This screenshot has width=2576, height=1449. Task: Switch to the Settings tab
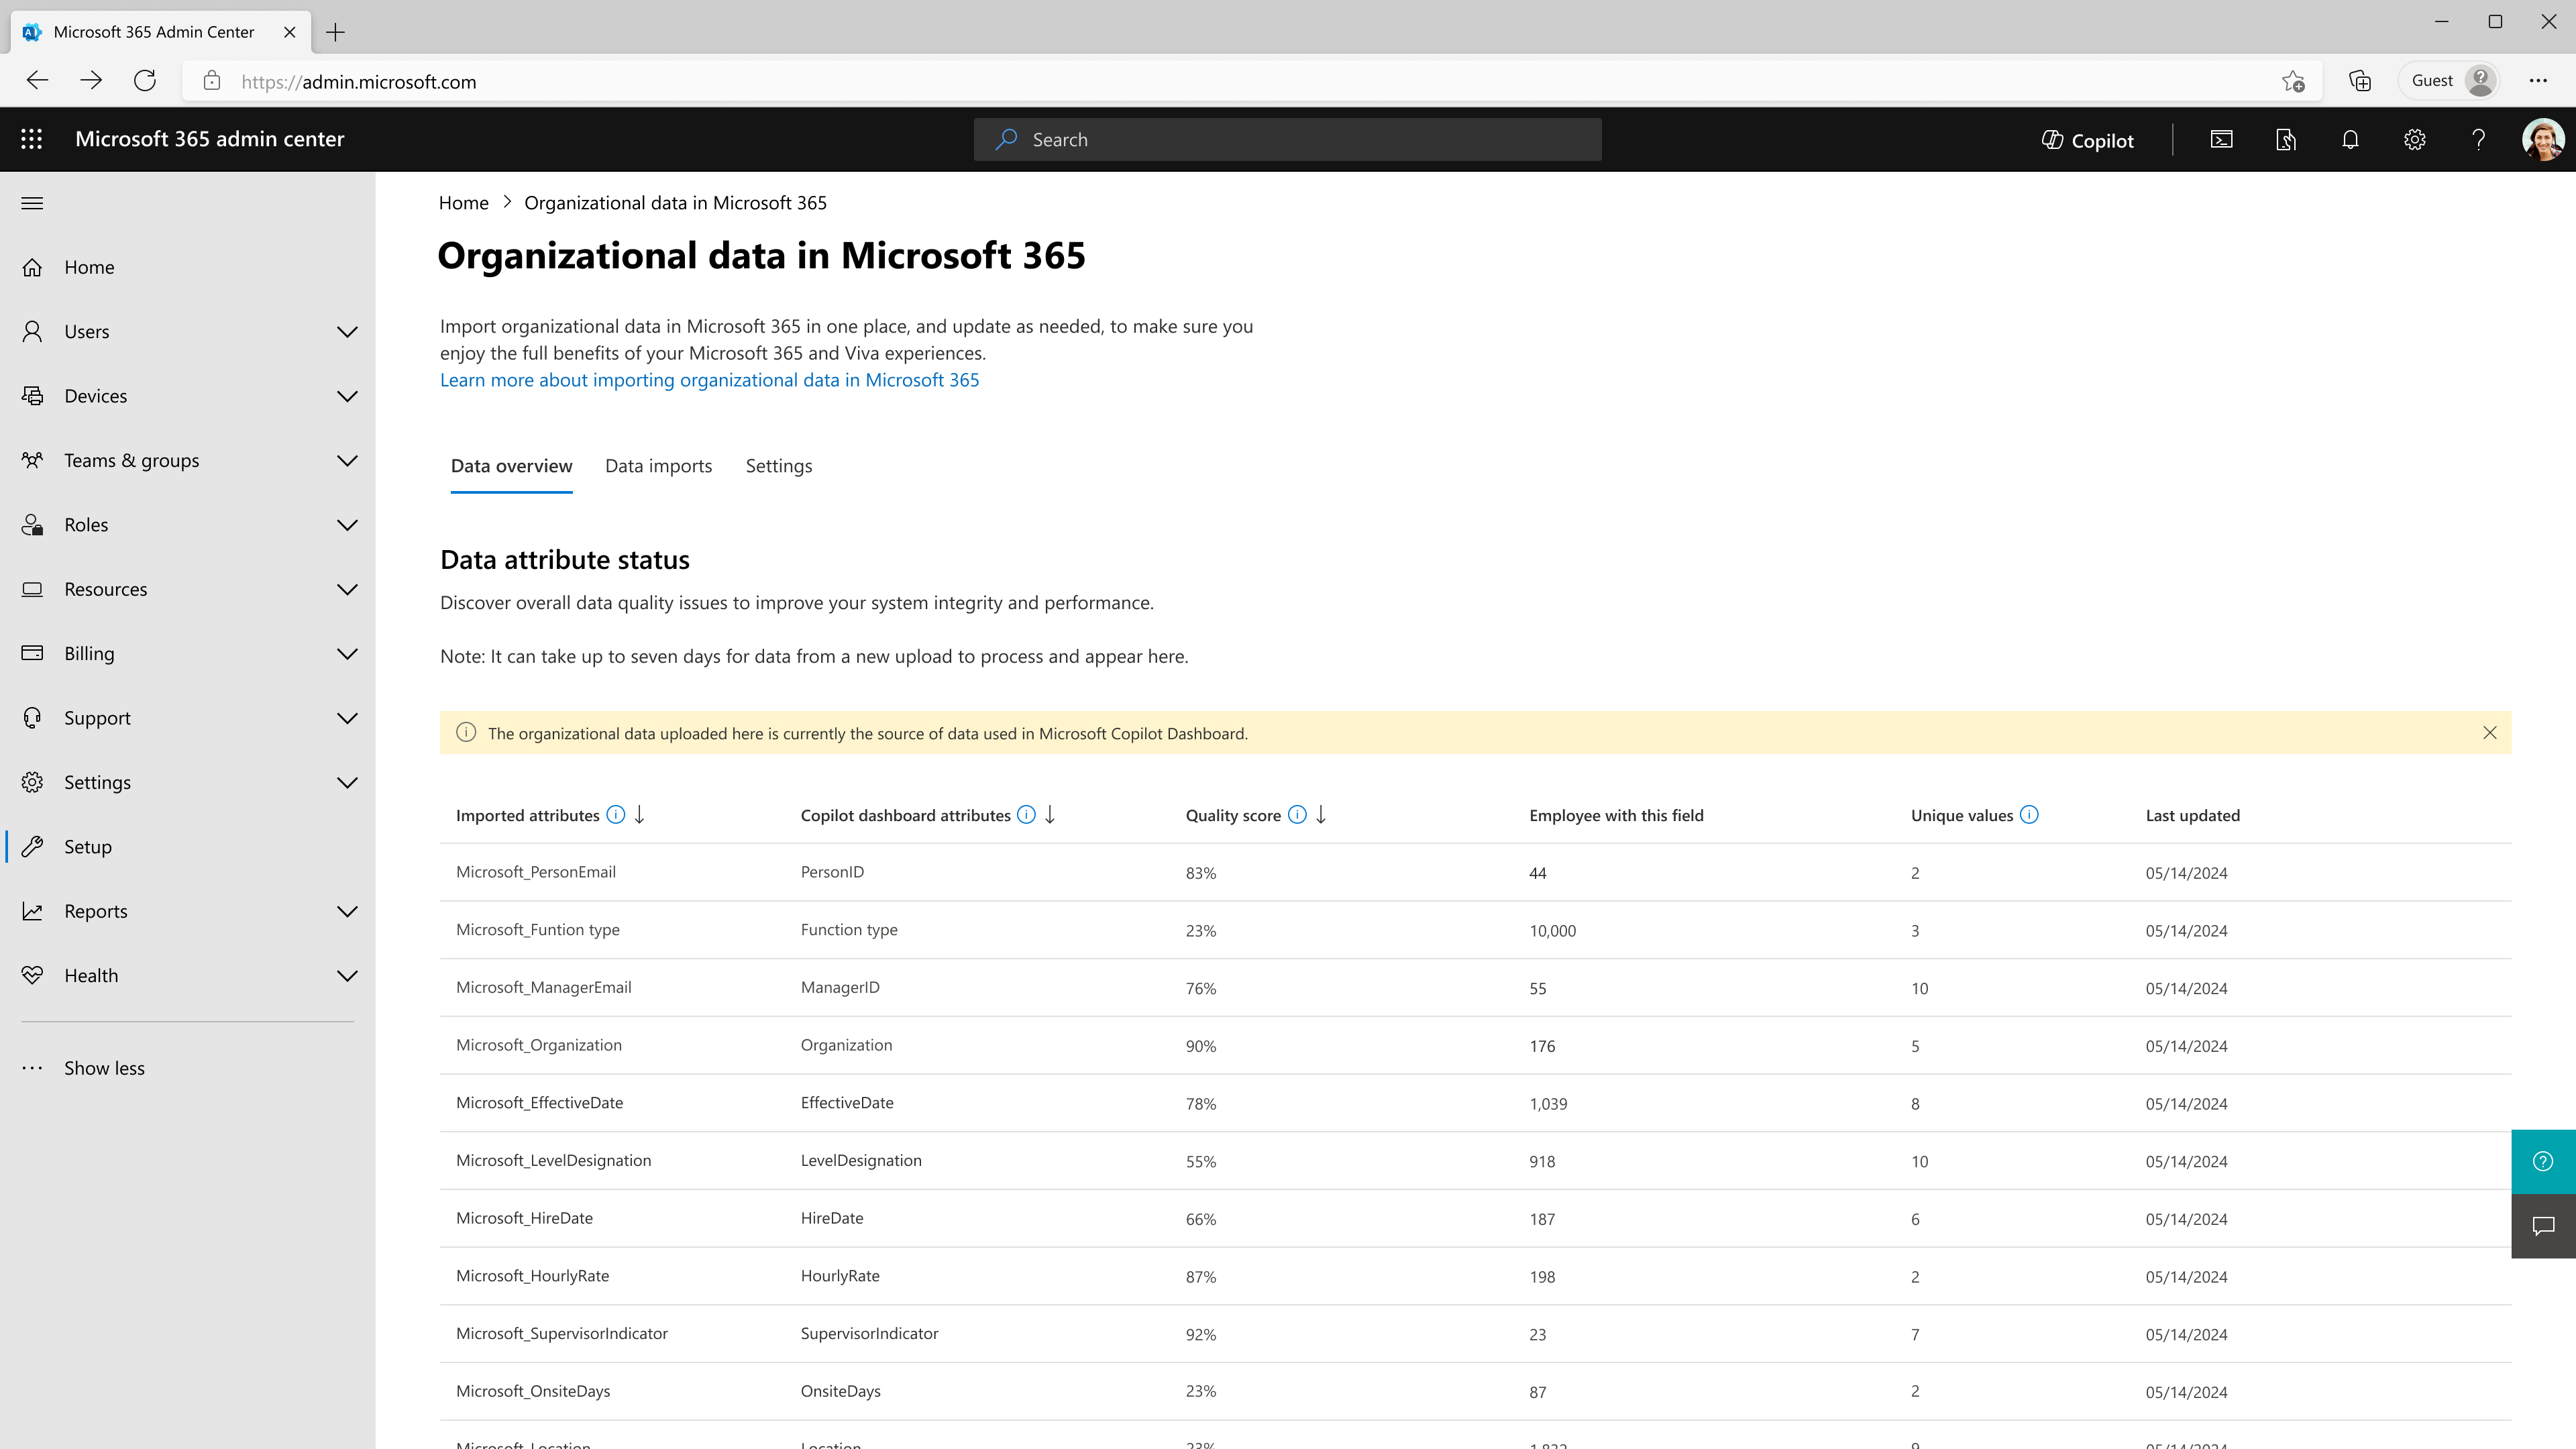[x=778, y=466]
